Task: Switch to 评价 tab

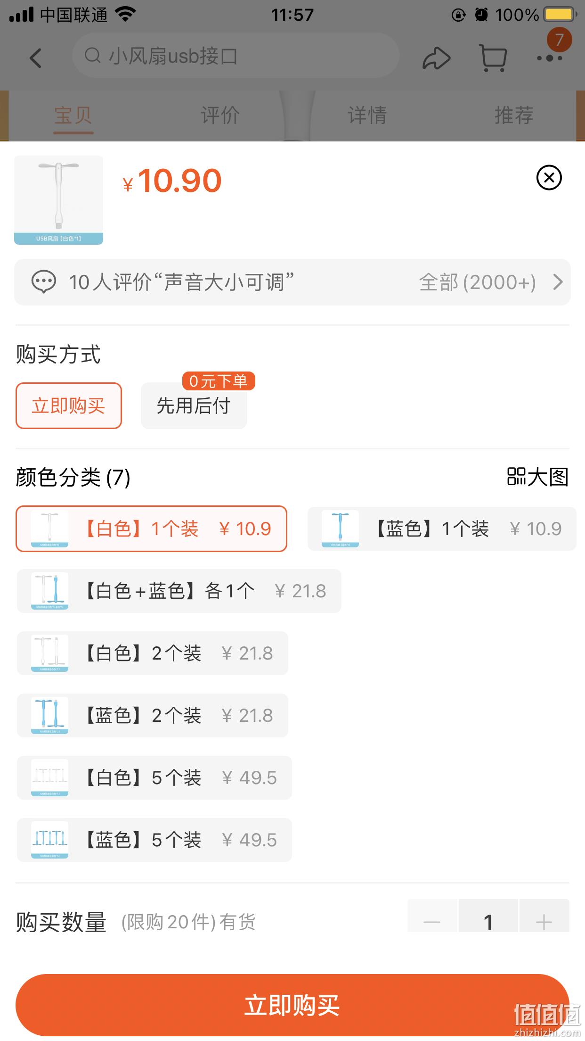Action: tap(220, 115)
